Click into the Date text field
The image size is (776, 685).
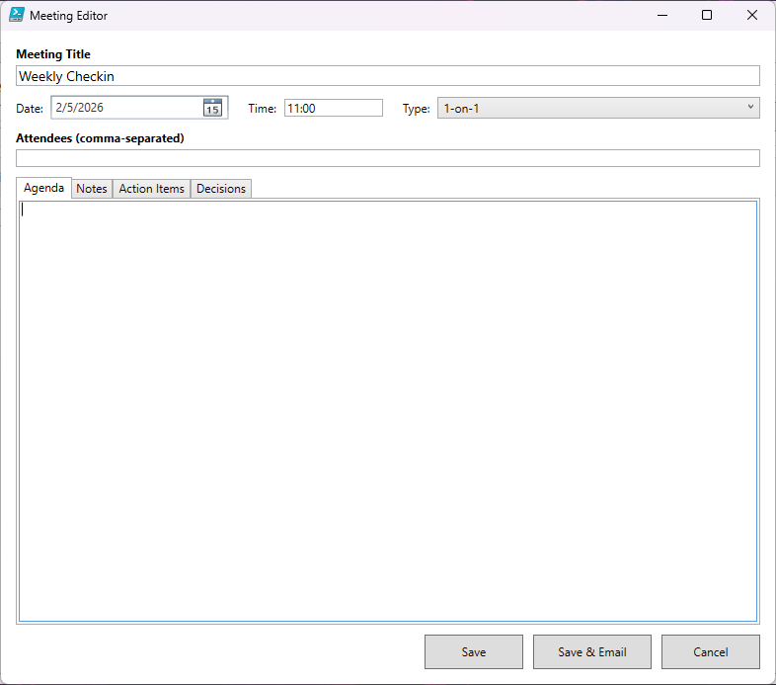[125, 108]
